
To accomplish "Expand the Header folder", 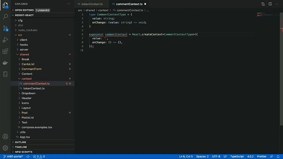I will [27, 98].
